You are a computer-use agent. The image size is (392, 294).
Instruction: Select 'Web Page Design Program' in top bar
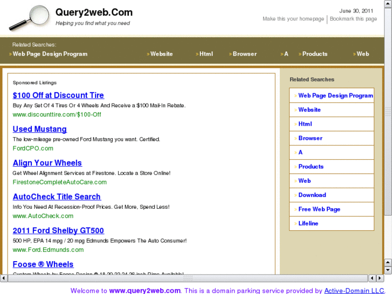[x=50, y=54]
